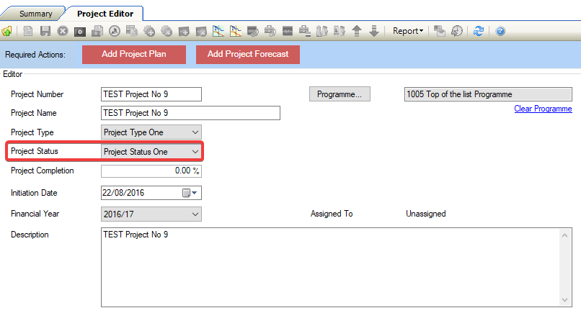
Task: Click the folder with green arrow icon
Action: coord(6,31)
